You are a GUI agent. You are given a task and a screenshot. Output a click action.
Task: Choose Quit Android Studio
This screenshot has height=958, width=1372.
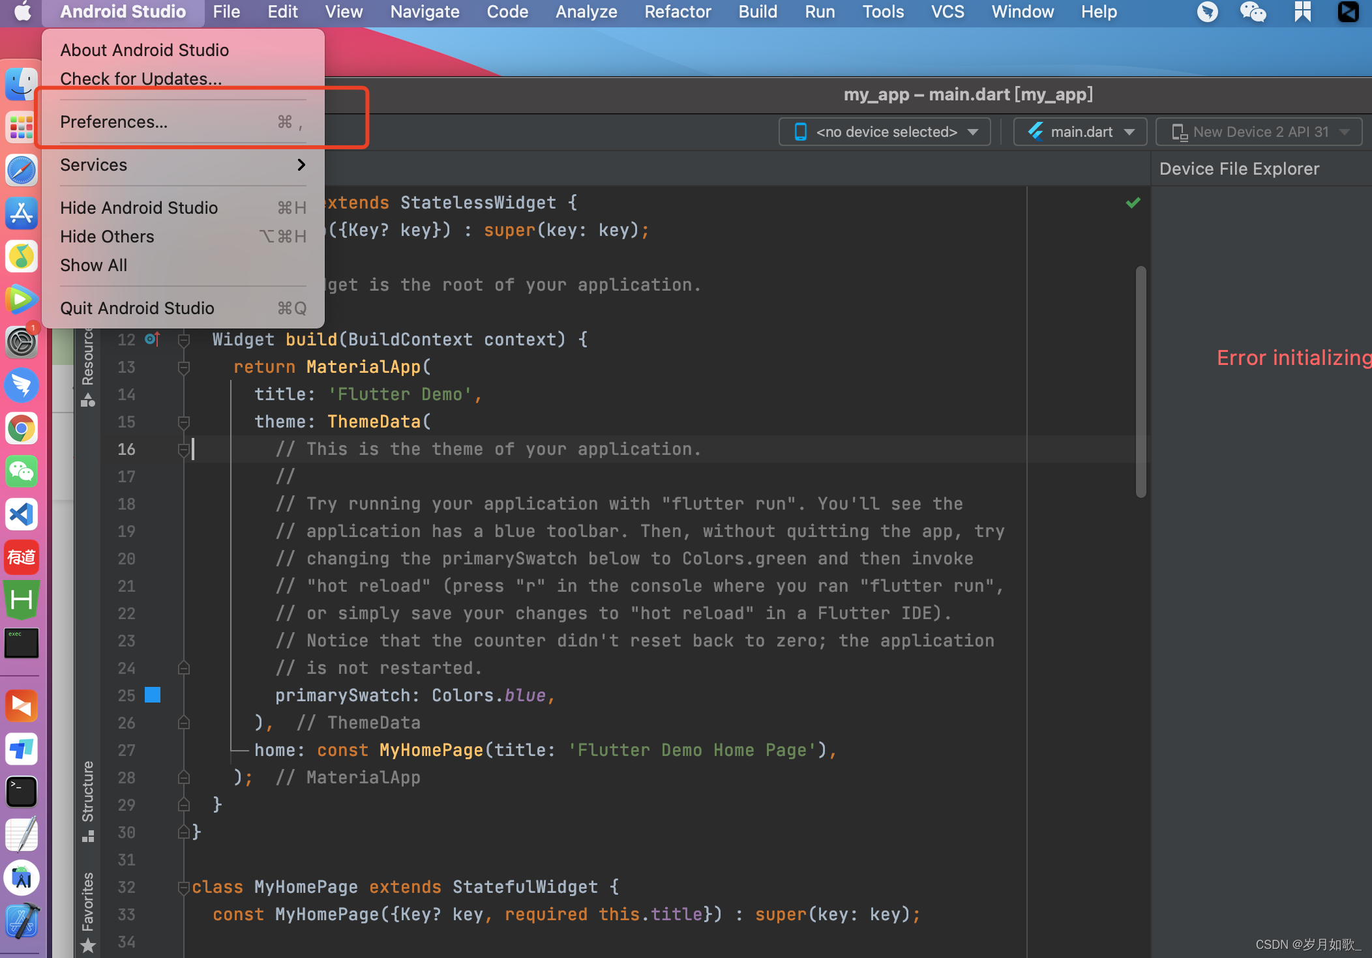pyautogui.click(x=137, y=308)
